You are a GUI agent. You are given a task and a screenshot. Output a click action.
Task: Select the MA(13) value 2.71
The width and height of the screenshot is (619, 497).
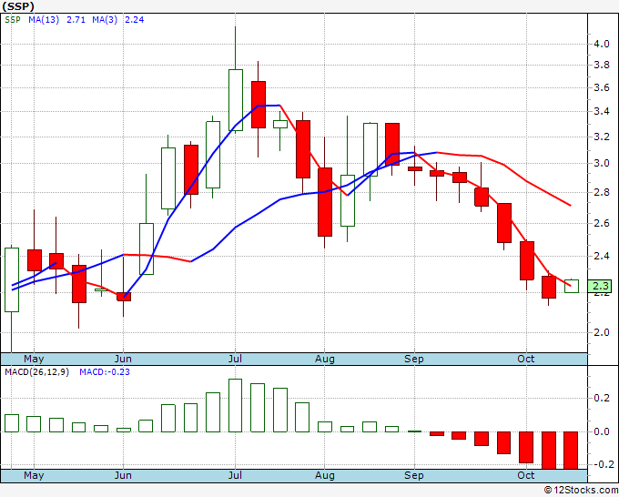tap(76, 20)
